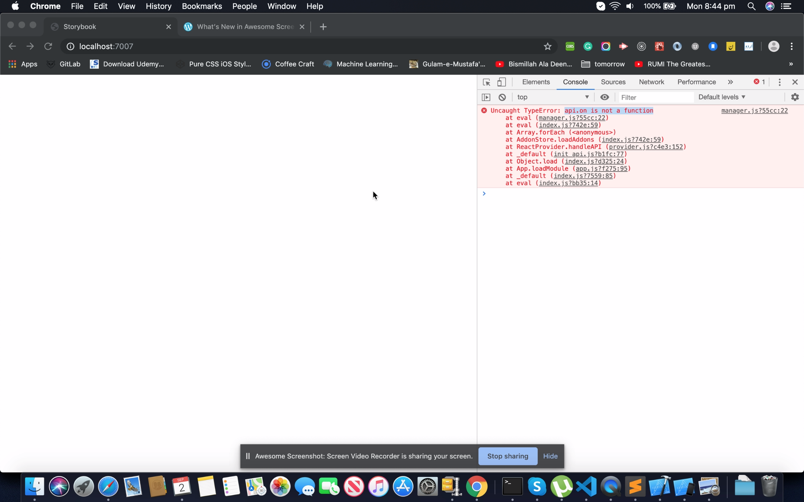The image size is (804, 502).
Task: Clear console with the ban icon
Action: tap(502, 97)
